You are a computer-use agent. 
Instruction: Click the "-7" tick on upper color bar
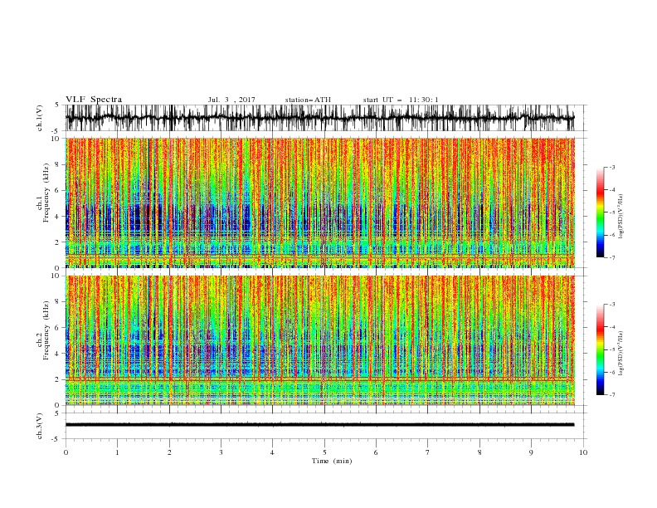point(611,257)
